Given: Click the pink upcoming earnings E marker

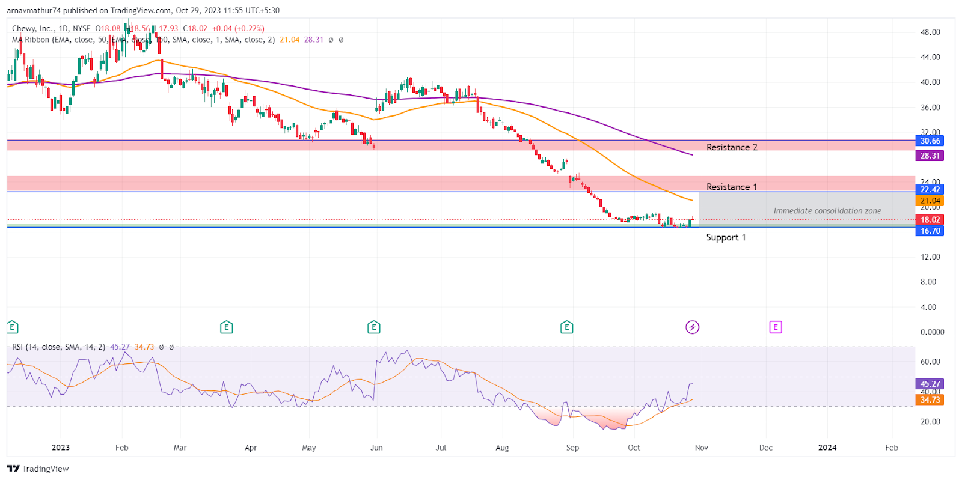Looking at the screenshot, I should 776,327.
